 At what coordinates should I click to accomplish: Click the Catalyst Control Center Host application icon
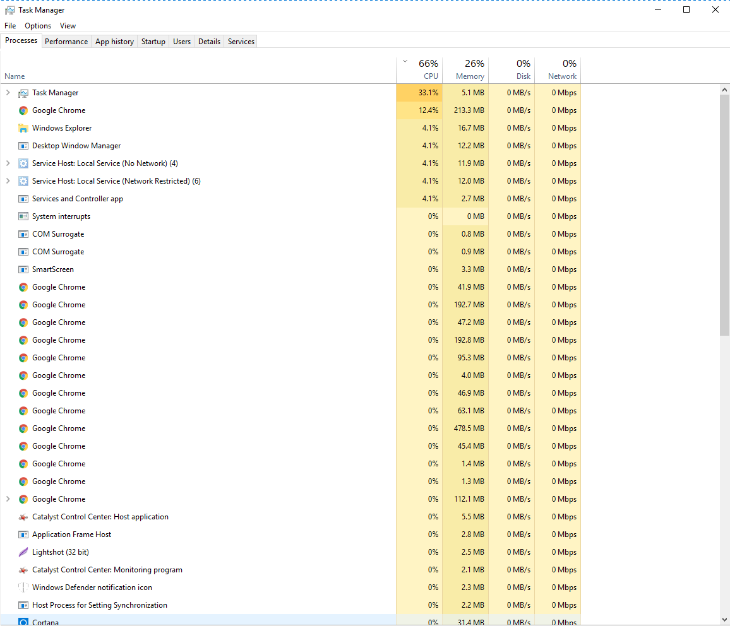click(x=23, y=517)
